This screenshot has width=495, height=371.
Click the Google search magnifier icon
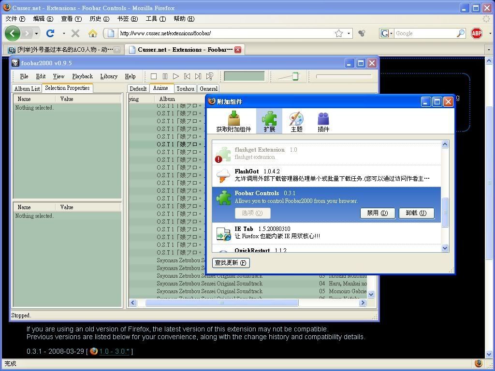pos(461,33)
